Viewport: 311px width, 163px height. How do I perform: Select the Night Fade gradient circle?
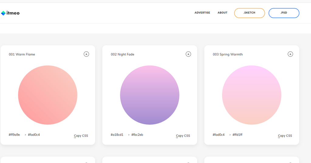click(150, 95)
